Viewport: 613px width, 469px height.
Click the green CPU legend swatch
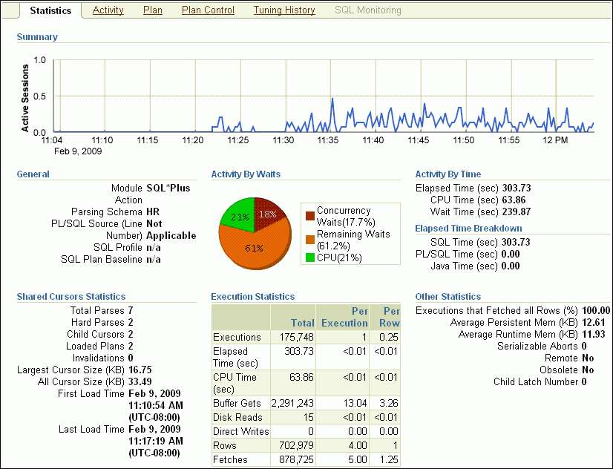click(x=309, y=258)
